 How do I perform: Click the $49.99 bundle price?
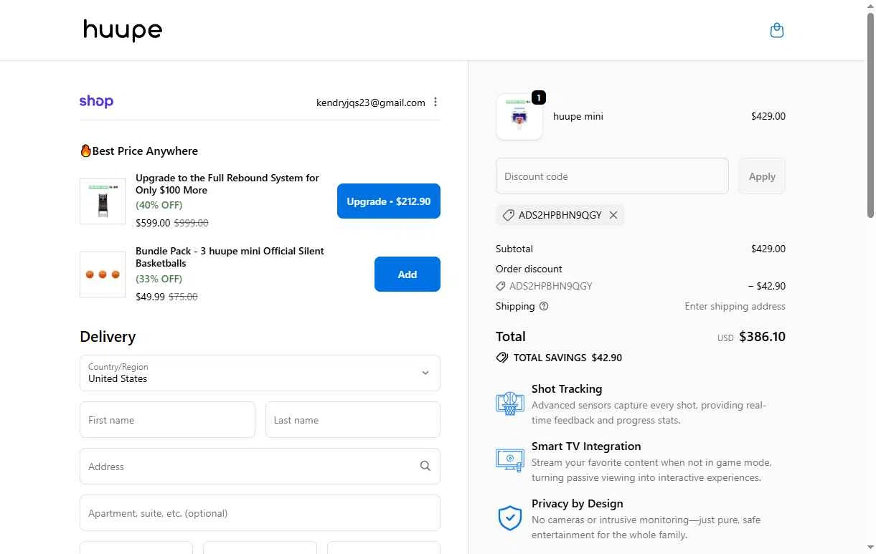pos(150,297)
